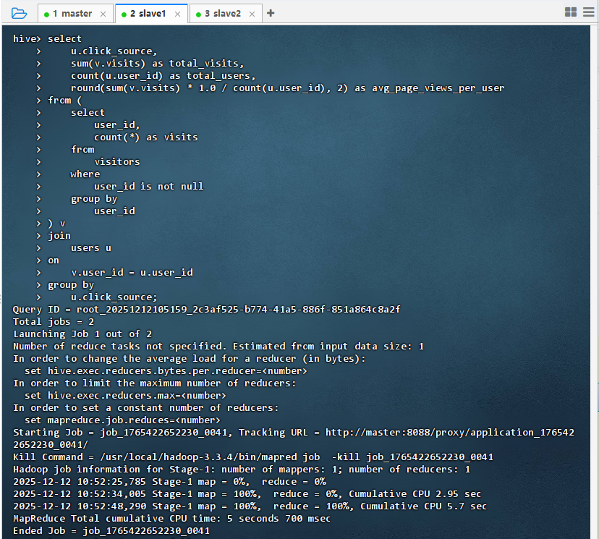Click the 'hive> select' prompt line

47,38
